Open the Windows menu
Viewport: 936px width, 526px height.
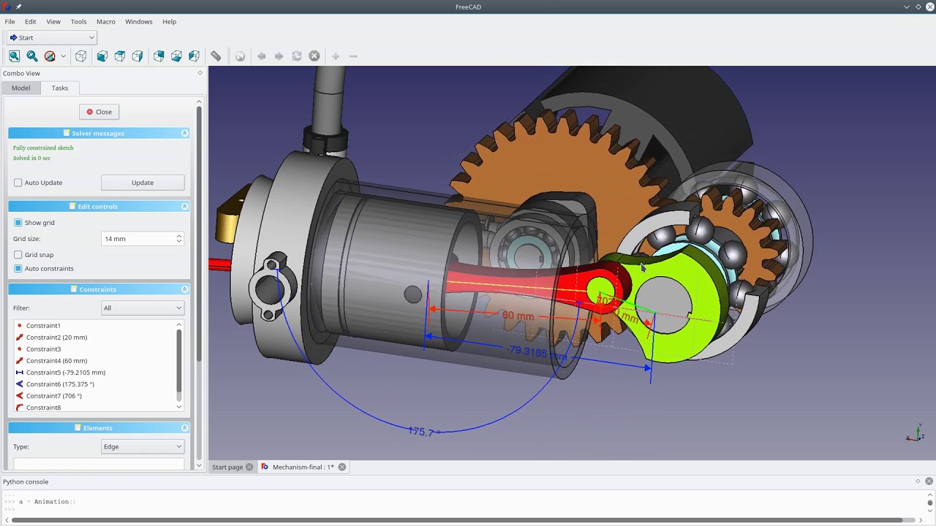click(139, 22)
